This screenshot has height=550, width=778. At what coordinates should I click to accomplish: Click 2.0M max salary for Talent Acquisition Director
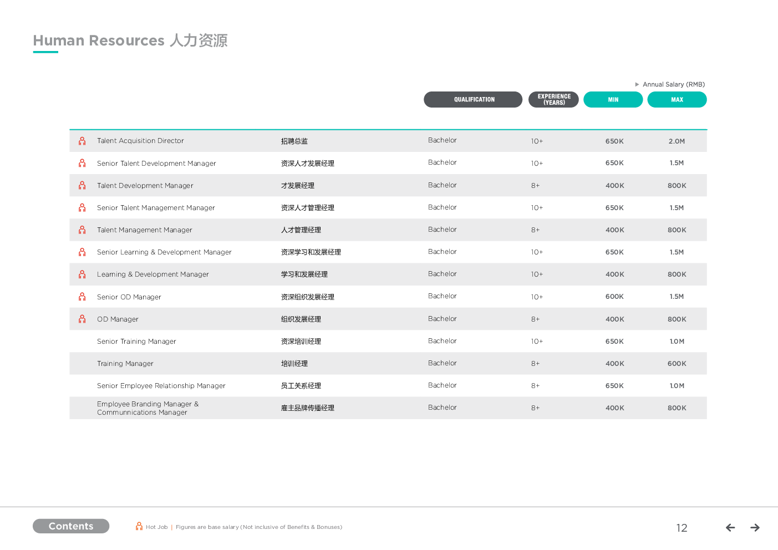pos(677,141)
